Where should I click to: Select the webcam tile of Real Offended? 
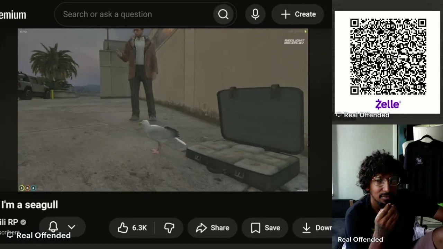click(388, 187)
